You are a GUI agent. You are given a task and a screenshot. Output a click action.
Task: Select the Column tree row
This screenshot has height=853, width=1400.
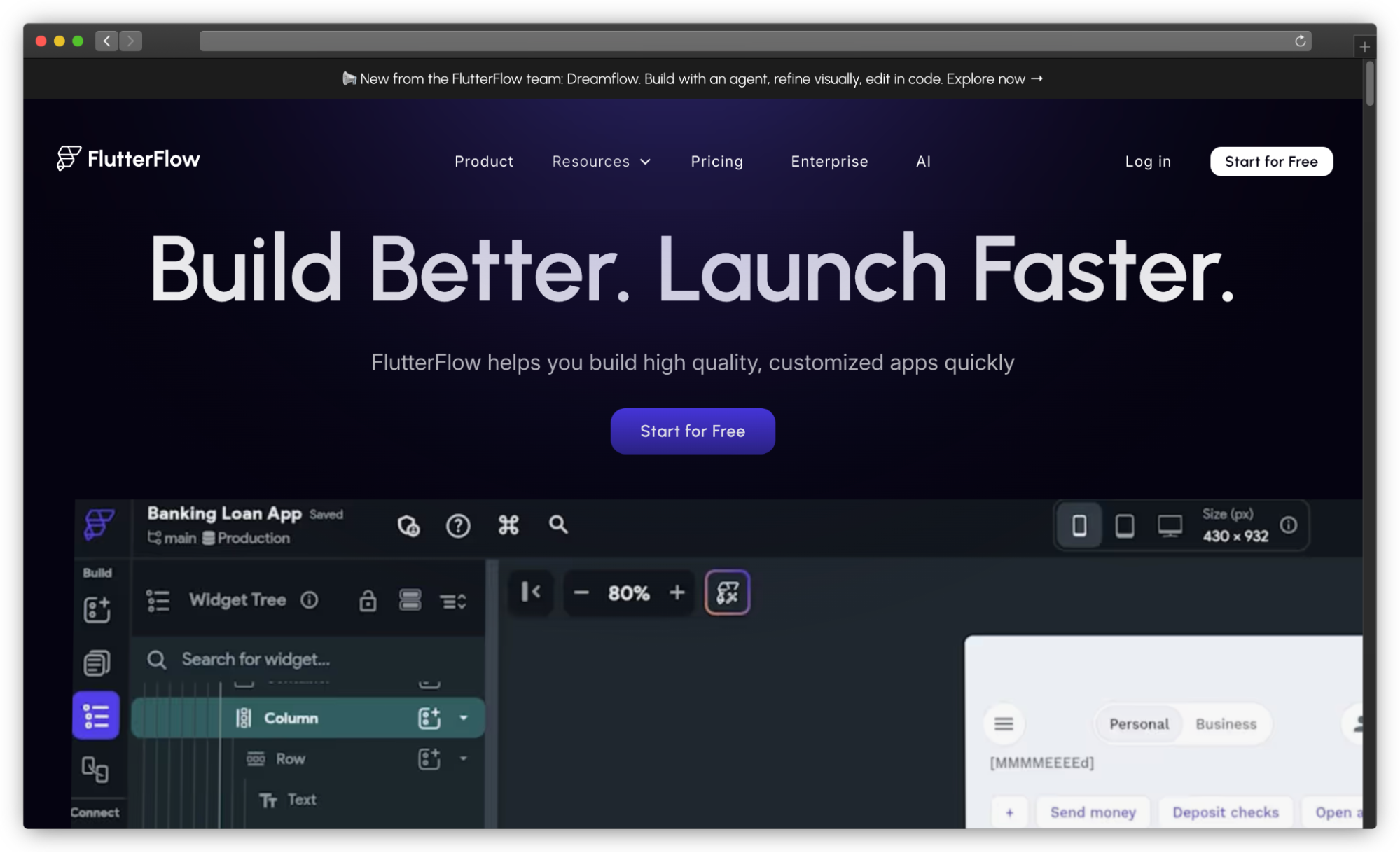[308, 718]
